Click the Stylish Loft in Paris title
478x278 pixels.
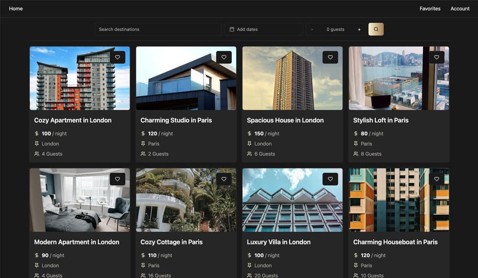(380, 120)
